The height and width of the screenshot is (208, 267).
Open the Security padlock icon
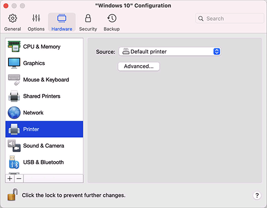click(x=88, y=18)
